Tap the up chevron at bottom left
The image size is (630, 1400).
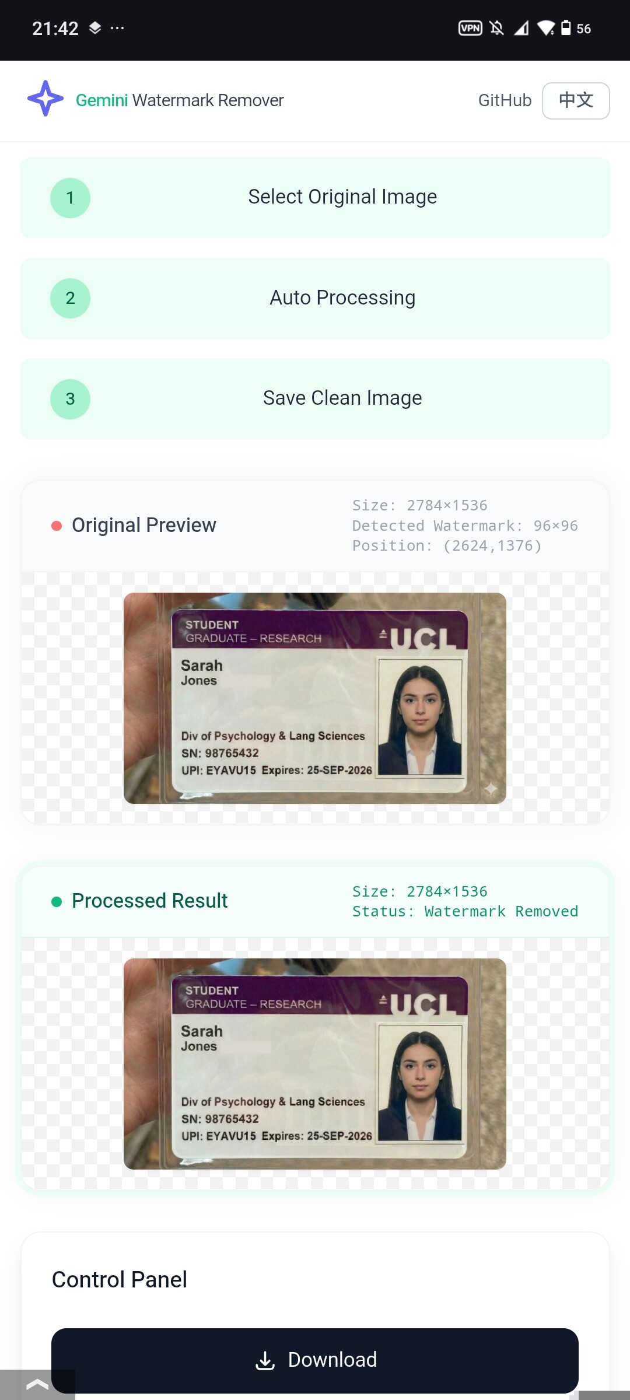[x=37, y=1385]
